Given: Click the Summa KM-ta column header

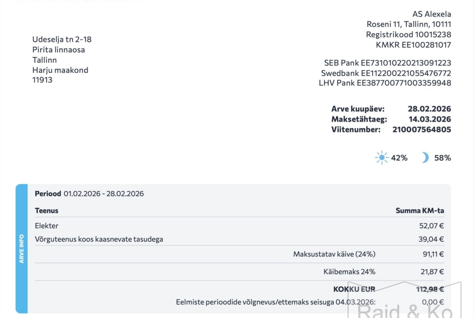Looking at the screenshot, I should (x=420, y=210).
